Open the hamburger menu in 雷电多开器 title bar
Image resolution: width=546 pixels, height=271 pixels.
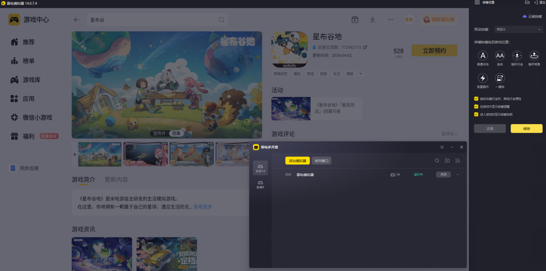click(442, 147)
